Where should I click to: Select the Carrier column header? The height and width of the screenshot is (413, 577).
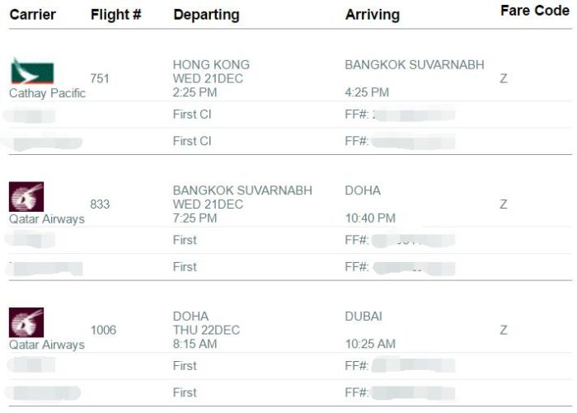[x=33, y=15]
